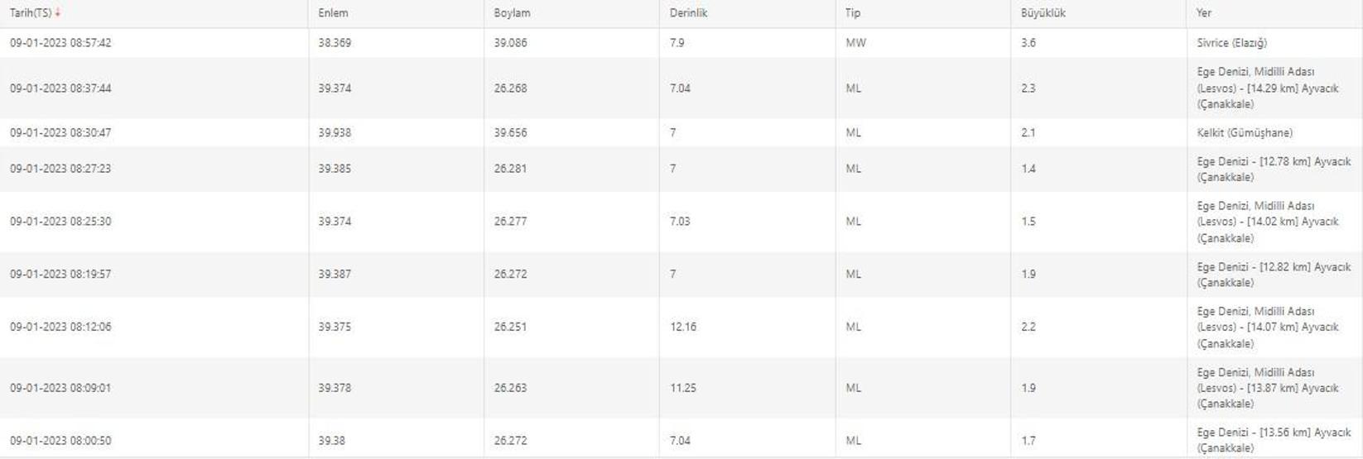Click the Boylam column header

(x=512, y=13)
